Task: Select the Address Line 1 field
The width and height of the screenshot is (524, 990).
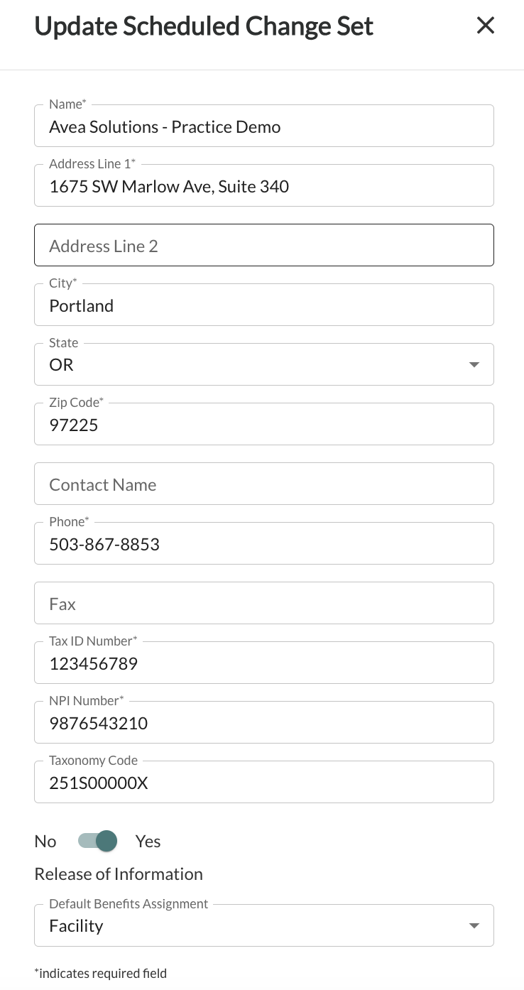Action: [264, 186]
